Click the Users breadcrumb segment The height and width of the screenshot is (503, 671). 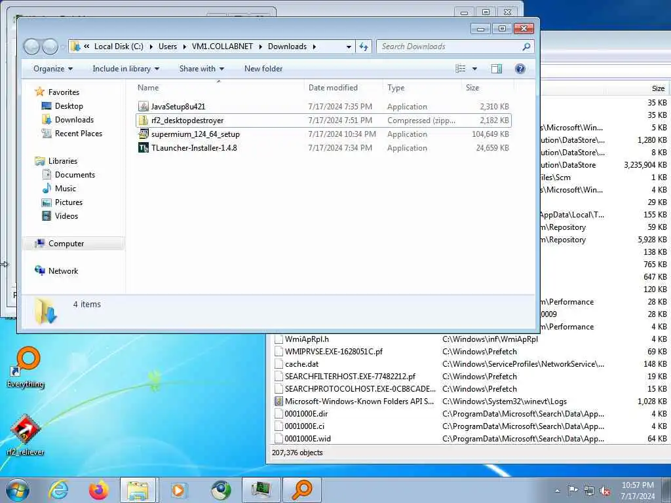pos(167,47)
